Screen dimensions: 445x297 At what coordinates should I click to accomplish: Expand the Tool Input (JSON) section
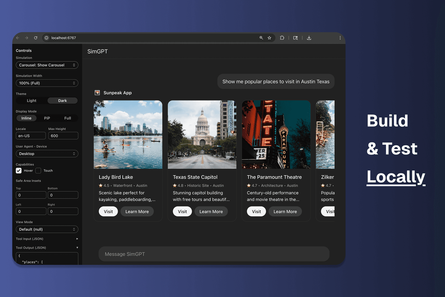click(x=47, y=239)
